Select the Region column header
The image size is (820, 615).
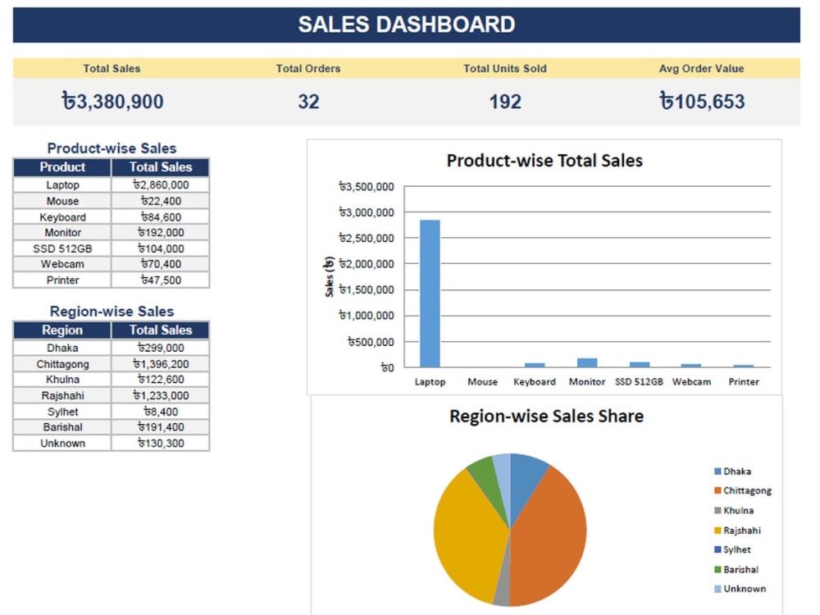[x=62, y=330]
